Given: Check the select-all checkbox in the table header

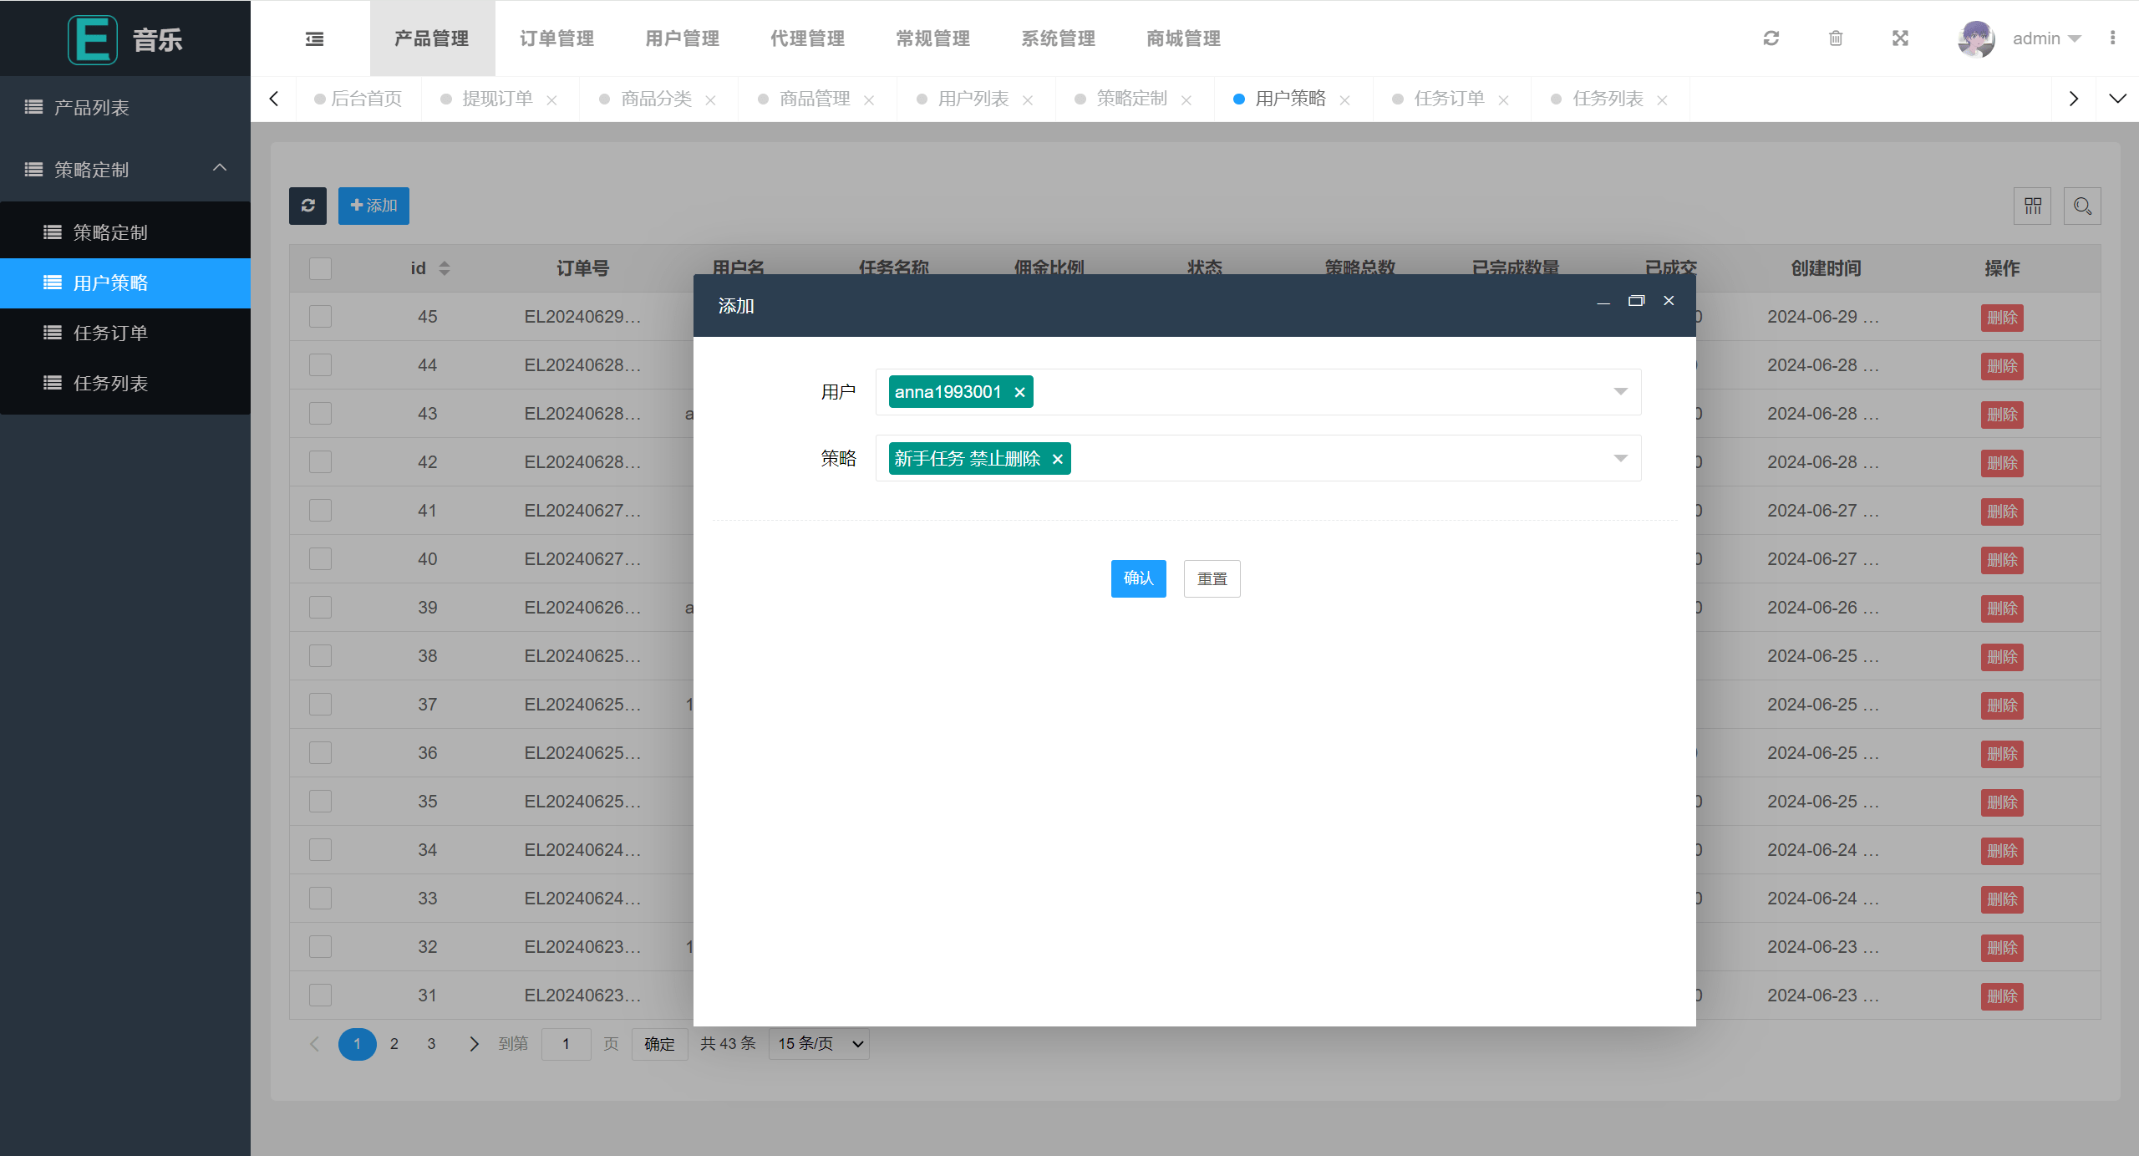Looking at the screenshot, I should click(x=320, y=268).
